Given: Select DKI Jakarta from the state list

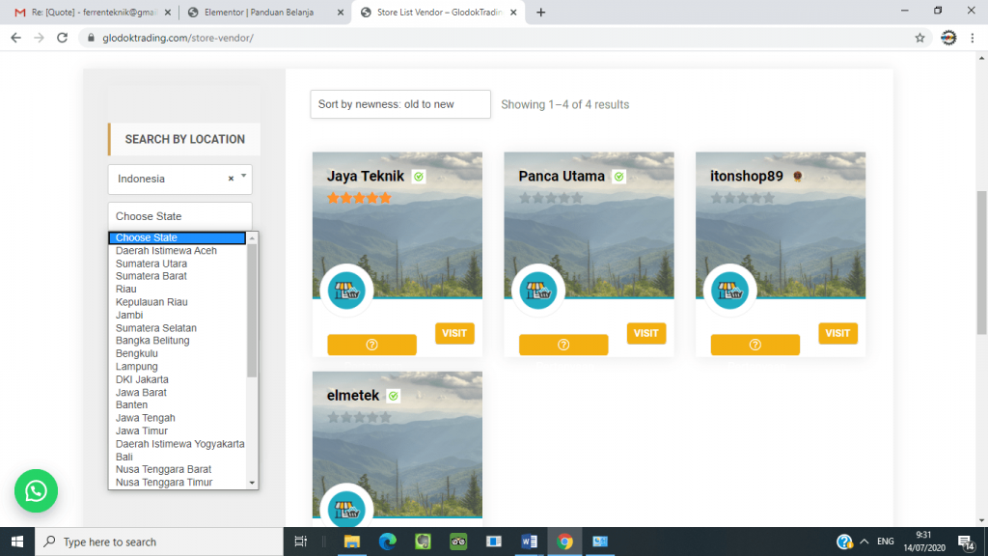Looking at the screenshot, I should click(x=142, y=379).
